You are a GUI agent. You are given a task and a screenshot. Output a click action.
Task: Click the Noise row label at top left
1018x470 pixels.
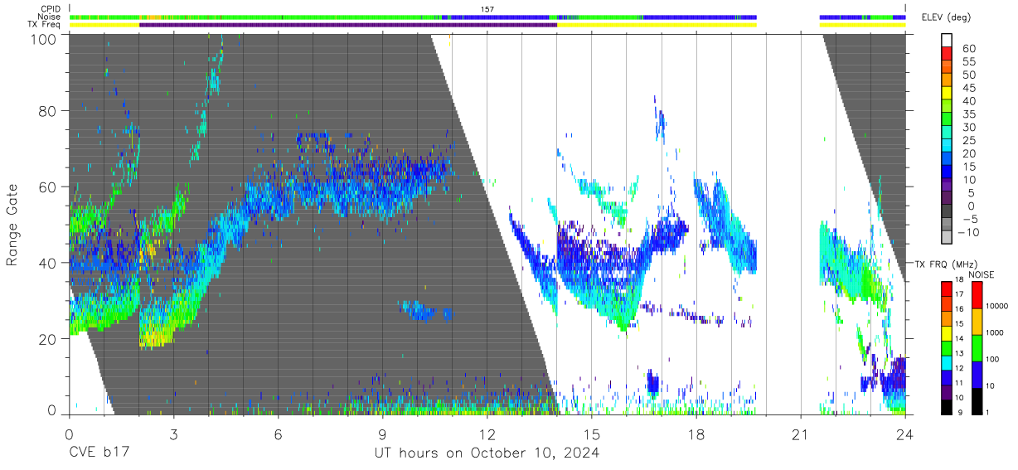click(x=49, y=17)
